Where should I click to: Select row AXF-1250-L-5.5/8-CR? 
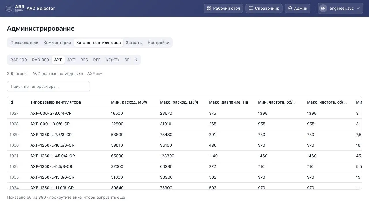[x=184, y=166]
